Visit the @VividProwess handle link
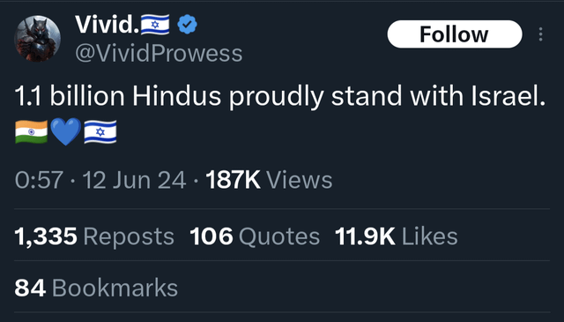 tap(159, 53)
